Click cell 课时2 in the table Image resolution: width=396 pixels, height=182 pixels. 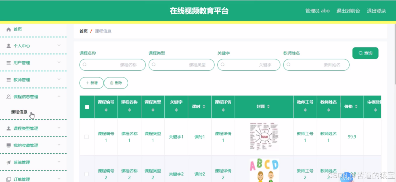click(x=200, y=174)
